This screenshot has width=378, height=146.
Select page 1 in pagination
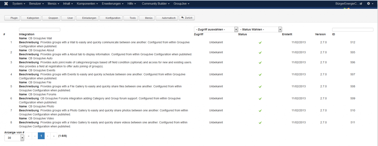pyautogui.click(x=41, y=136)
